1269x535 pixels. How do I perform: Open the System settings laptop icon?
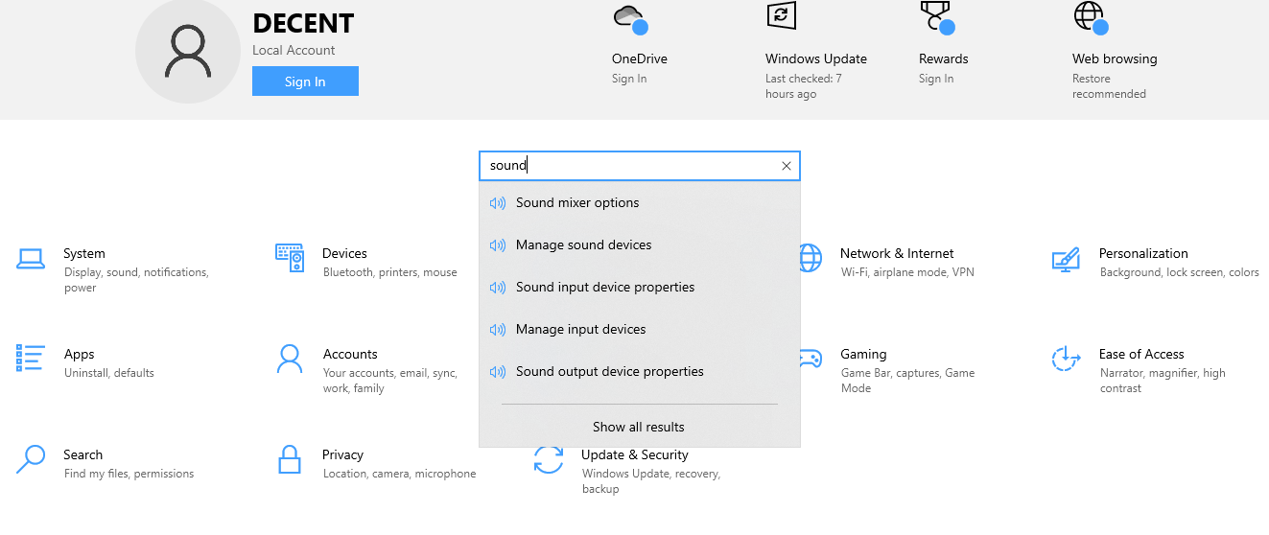(x=31, y=258)
